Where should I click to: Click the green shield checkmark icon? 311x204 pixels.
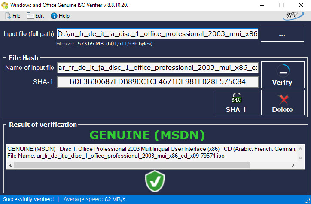pyautogui.click(x=155, y=181)
